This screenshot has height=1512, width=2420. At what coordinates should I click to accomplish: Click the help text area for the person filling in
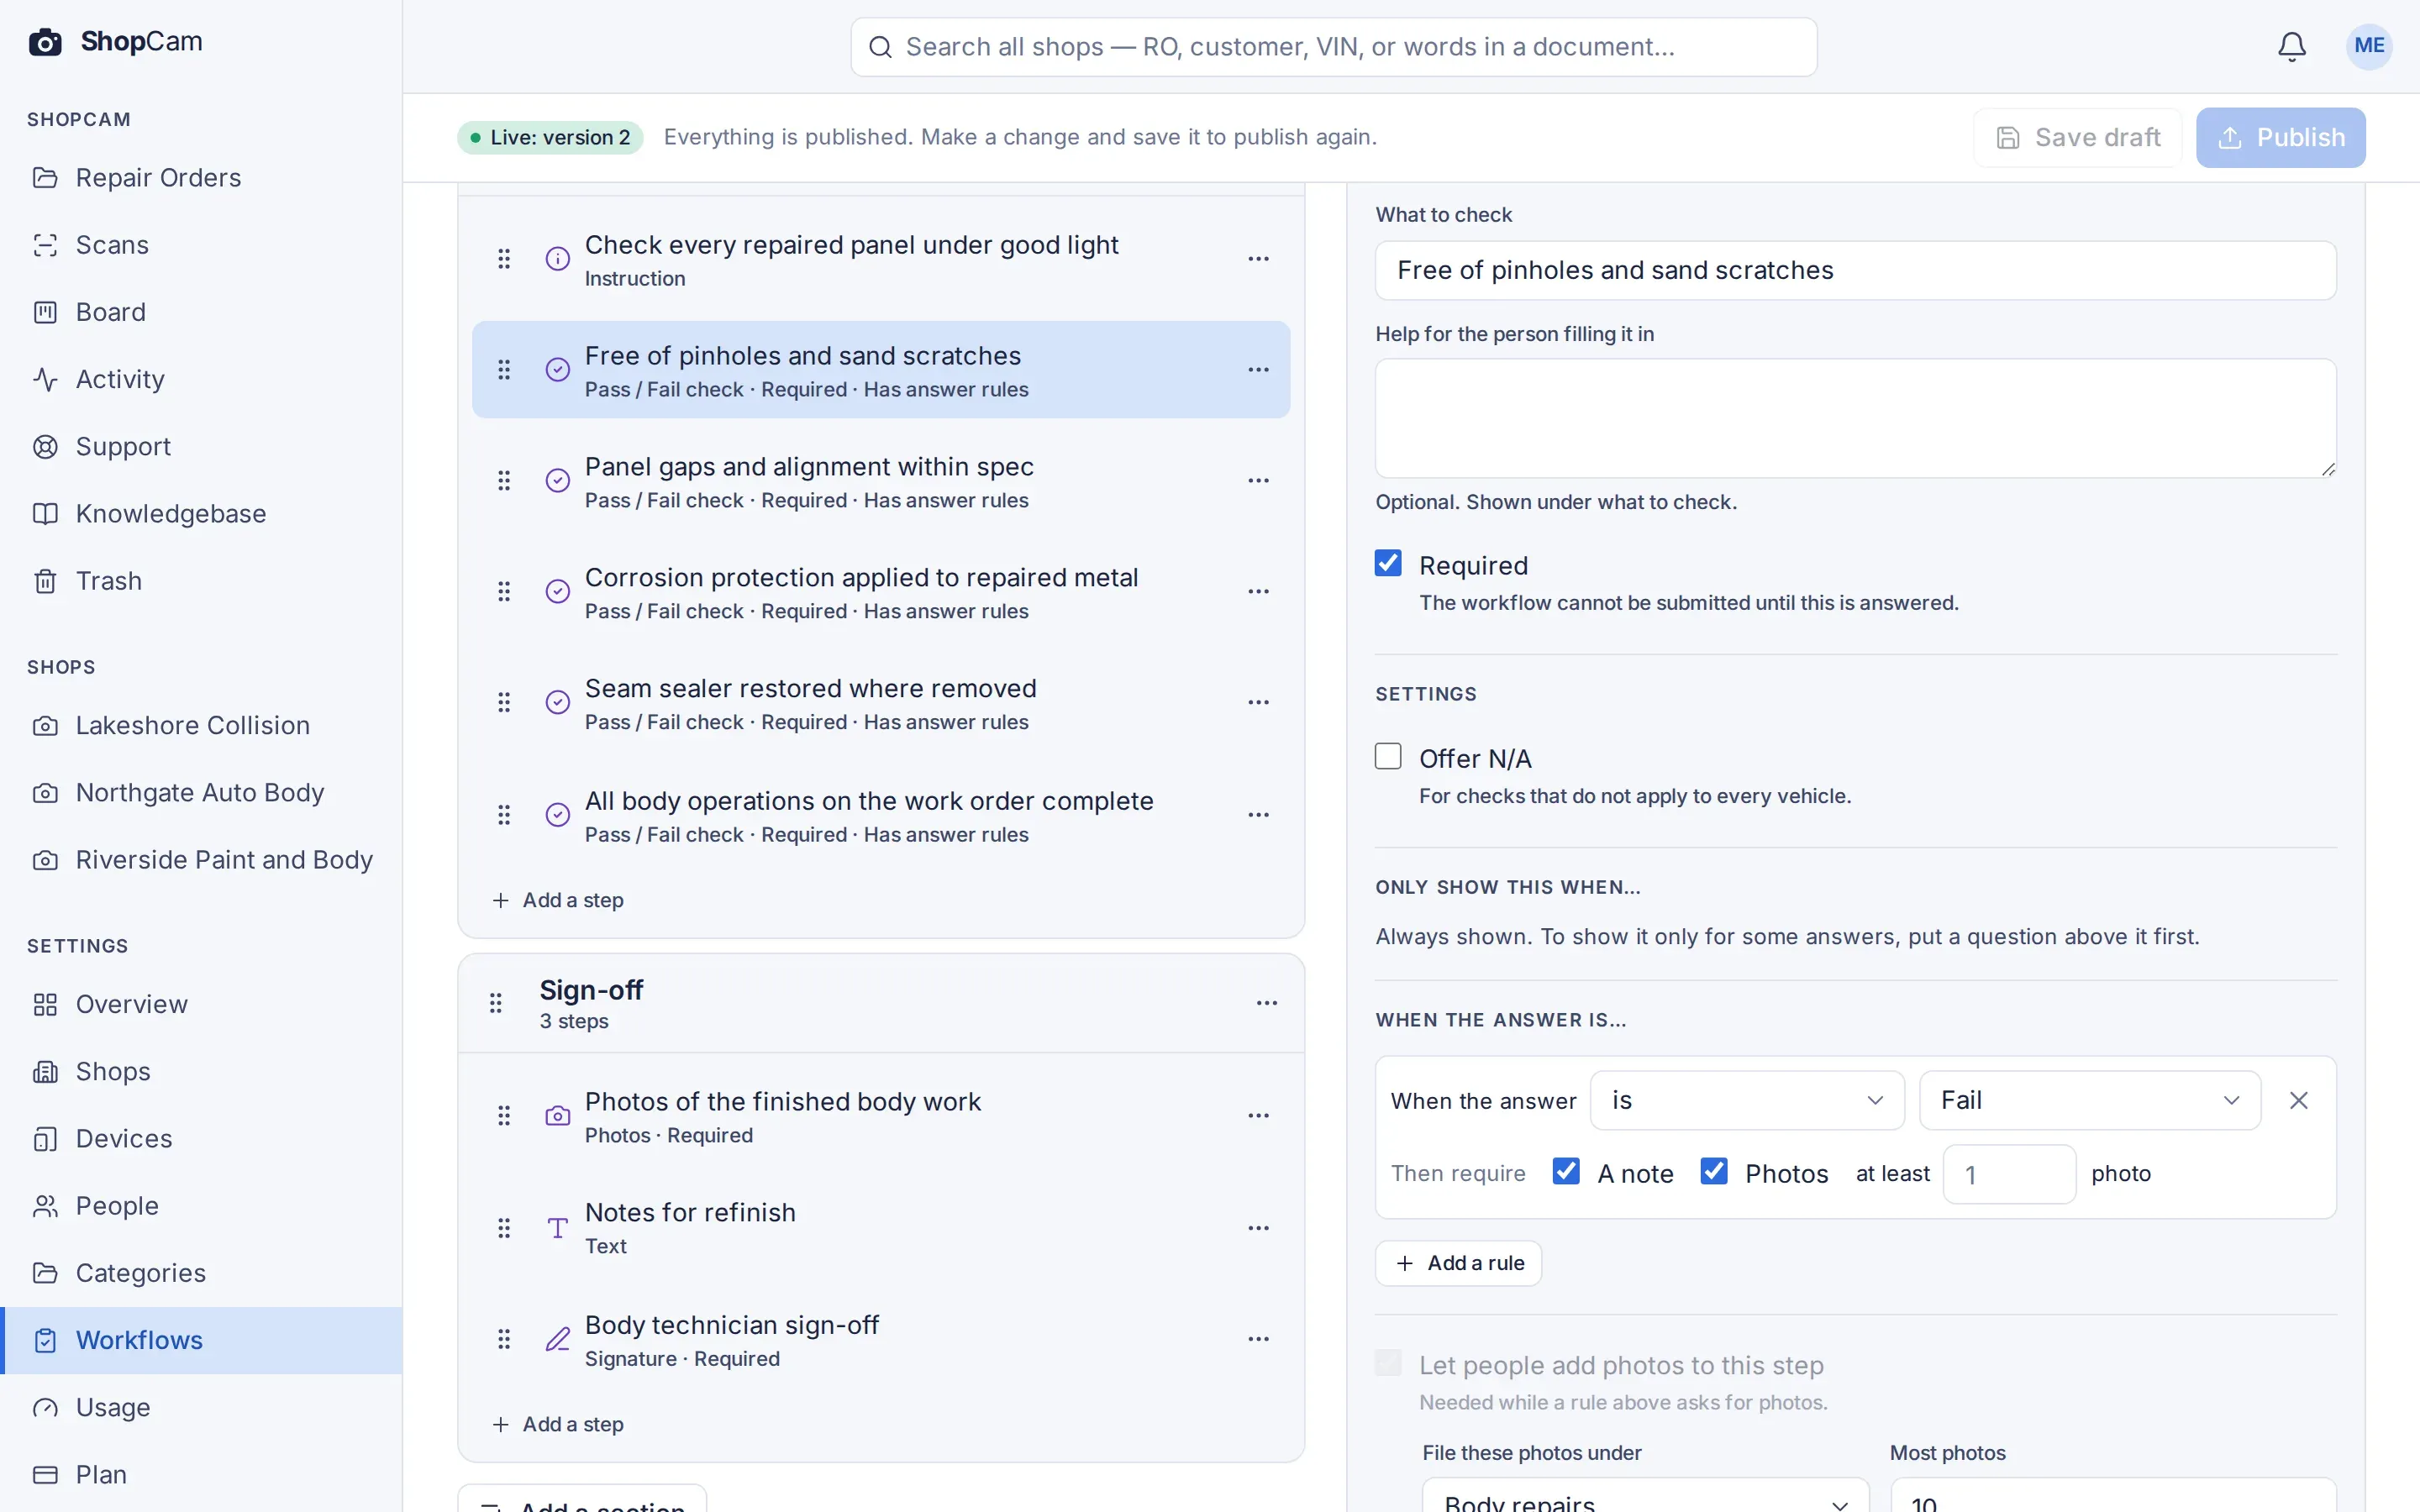coord(1855,418)
